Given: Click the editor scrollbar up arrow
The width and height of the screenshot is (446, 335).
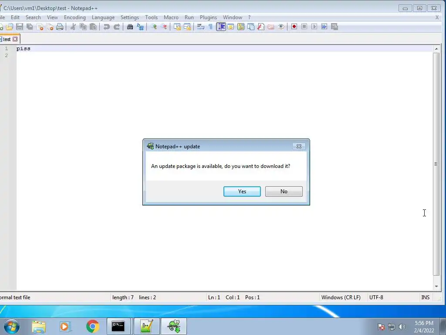Looking at the screenshot, I should tap(436, 49).
